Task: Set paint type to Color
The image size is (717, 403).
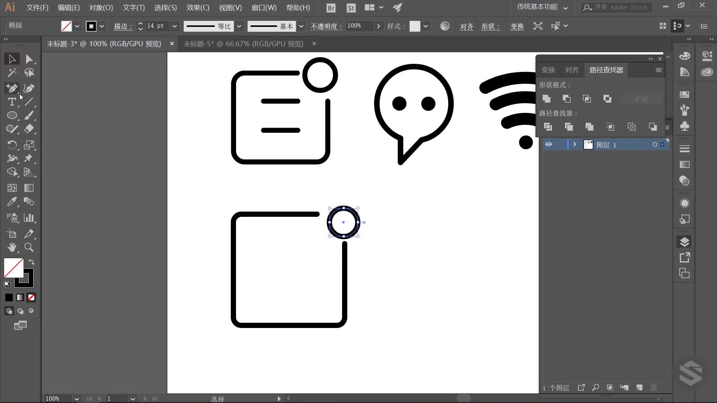Action: point(9,297)
